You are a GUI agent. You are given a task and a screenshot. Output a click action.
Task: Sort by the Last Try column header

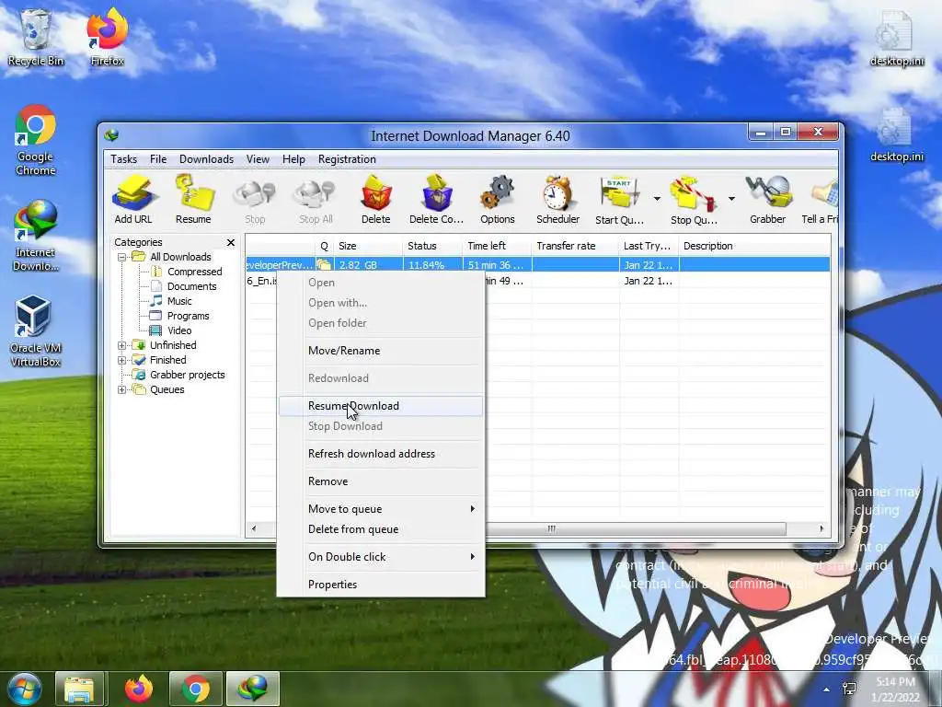click(649, 246)
